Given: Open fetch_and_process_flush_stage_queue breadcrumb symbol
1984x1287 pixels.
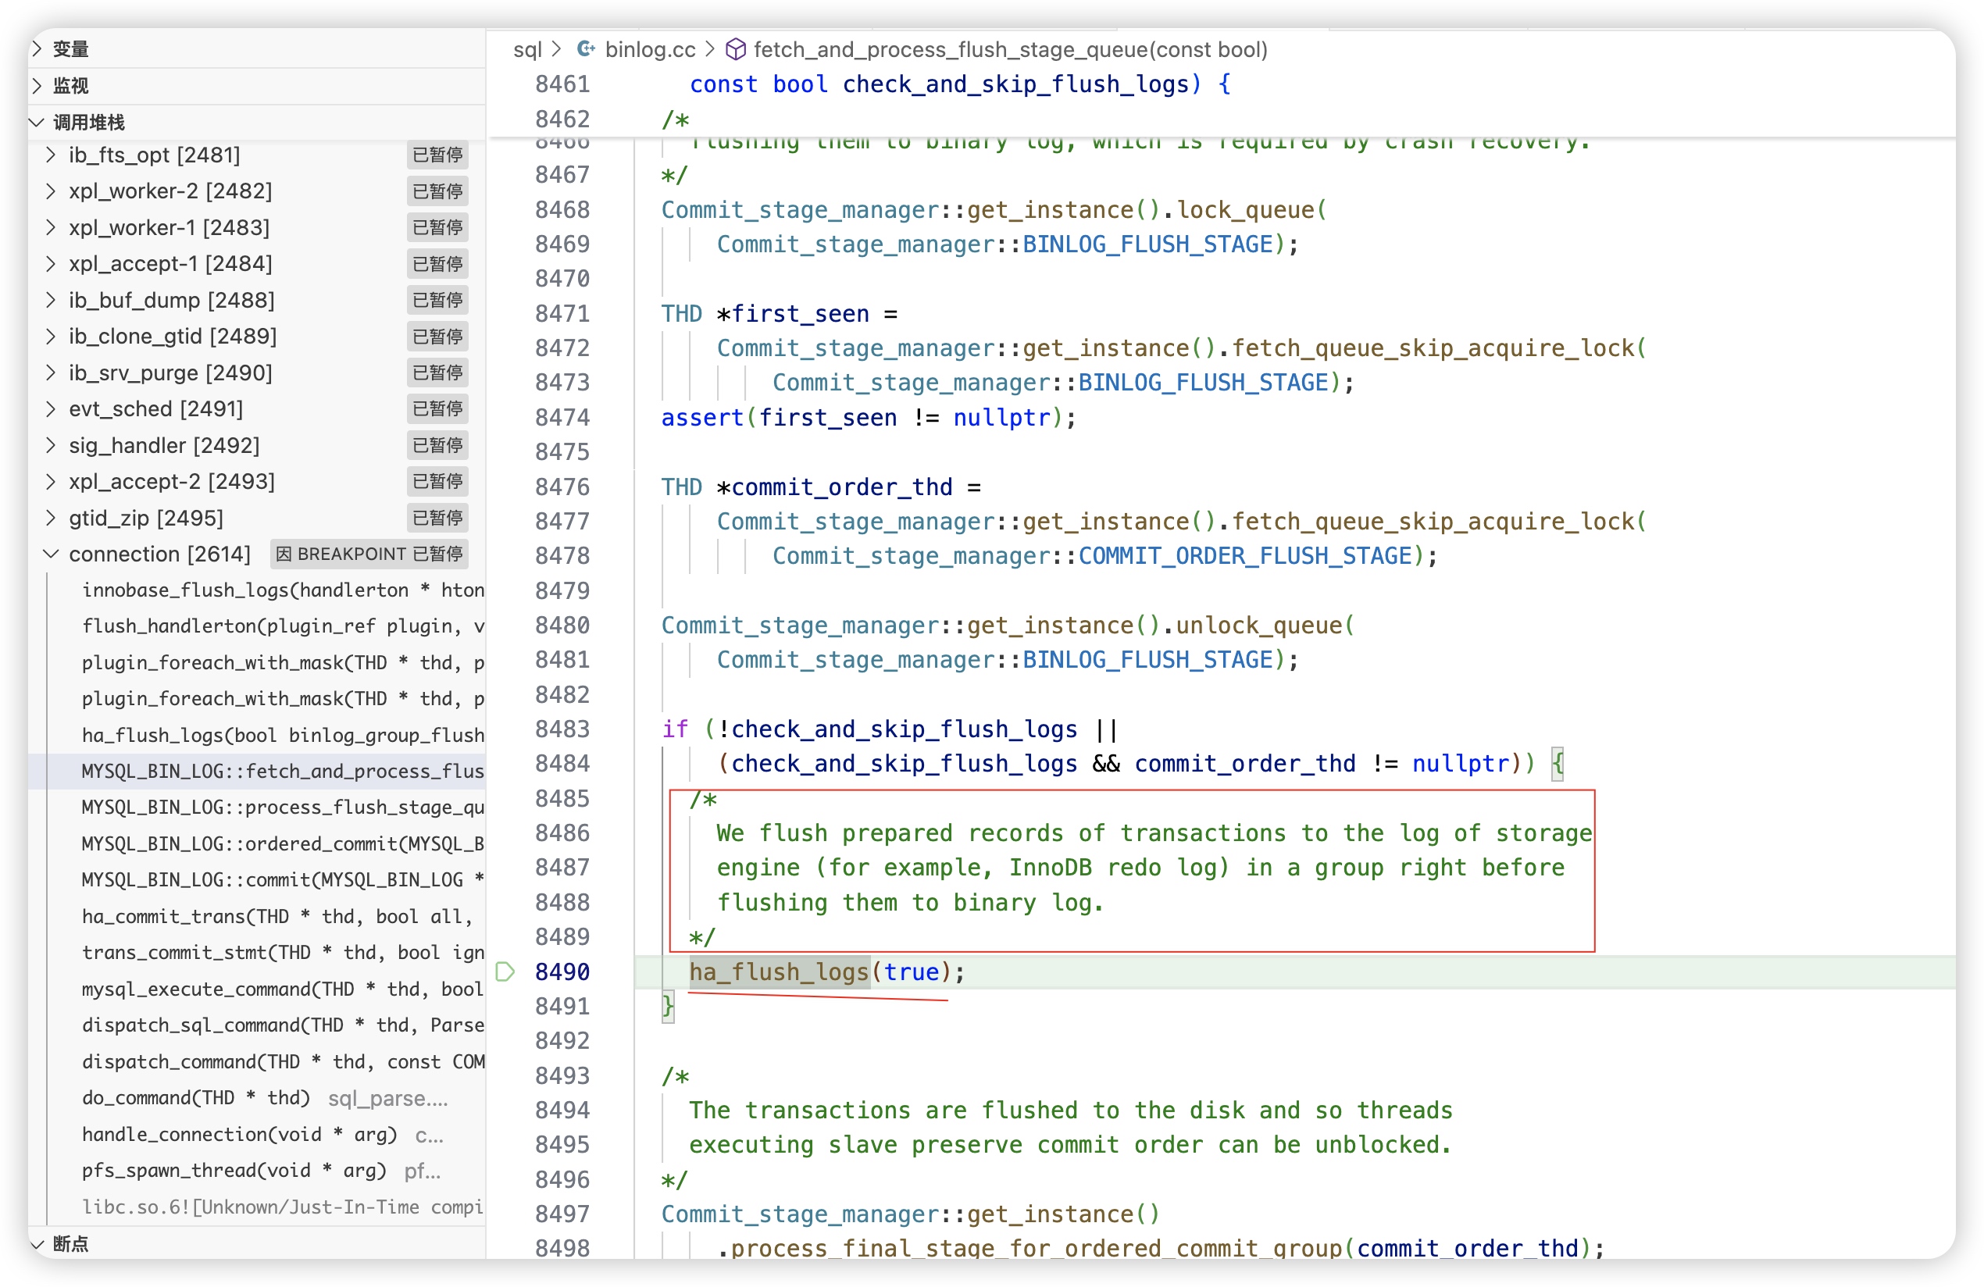Looking at the screenshot, I should tap(1009, 49).
